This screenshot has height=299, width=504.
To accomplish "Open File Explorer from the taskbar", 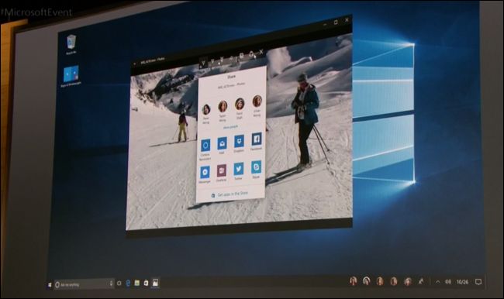I will pyautogui.click(x=137, y=283).
